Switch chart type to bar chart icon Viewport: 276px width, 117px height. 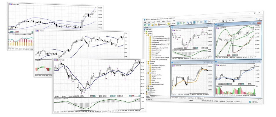tap(178, 23)
